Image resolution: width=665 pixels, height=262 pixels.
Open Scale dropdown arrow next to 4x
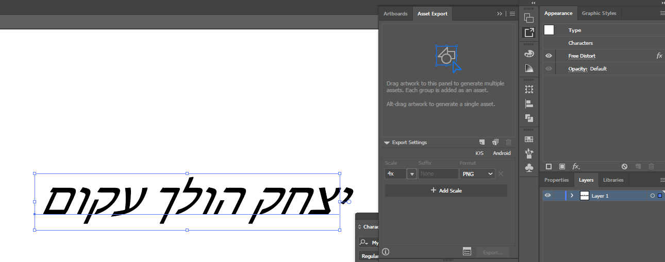(x=412, y=174)
